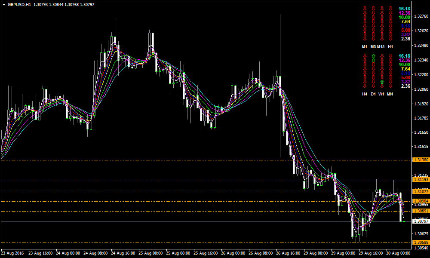The image size is (430, 258).
Task: Click the top red arrow above the M1 label
Action: click(x=365, y=9)
